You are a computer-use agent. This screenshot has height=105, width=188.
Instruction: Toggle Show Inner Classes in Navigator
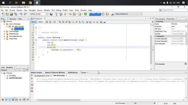pos(17,99)
